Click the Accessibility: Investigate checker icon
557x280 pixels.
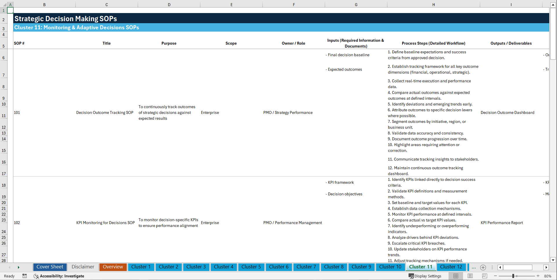(36, 276)
